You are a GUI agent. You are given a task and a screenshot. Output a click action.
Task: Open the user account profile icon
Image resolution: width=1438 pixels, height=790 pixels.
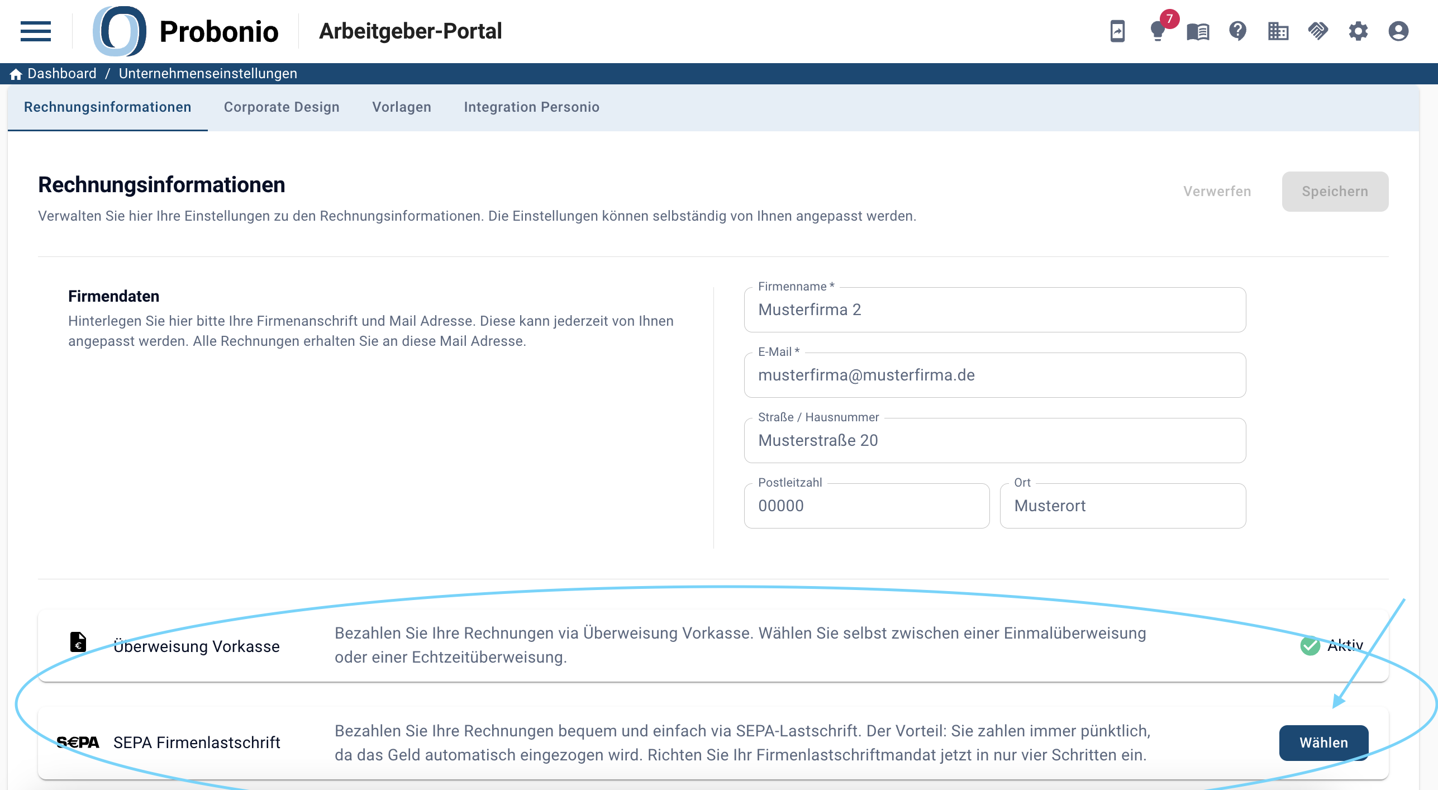click(x=1398, y=31)
